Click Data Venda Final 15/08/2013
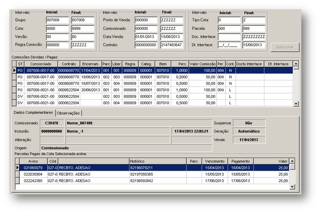This screenshot has width=320, height=213. click(172, 37)
